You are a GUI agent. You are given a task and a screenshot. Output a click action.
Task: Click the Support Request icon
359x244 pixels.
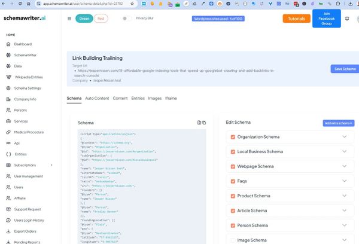(8, 209)
